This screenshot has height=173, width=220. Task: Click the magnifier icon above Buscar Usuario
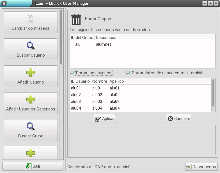click(x=30, y=45)
